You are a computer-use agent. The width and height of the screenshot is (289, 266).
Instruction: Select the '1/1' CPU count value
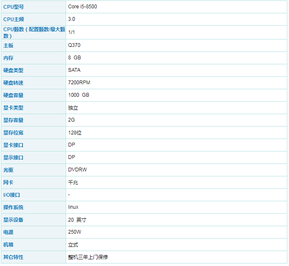pos(71,32)
